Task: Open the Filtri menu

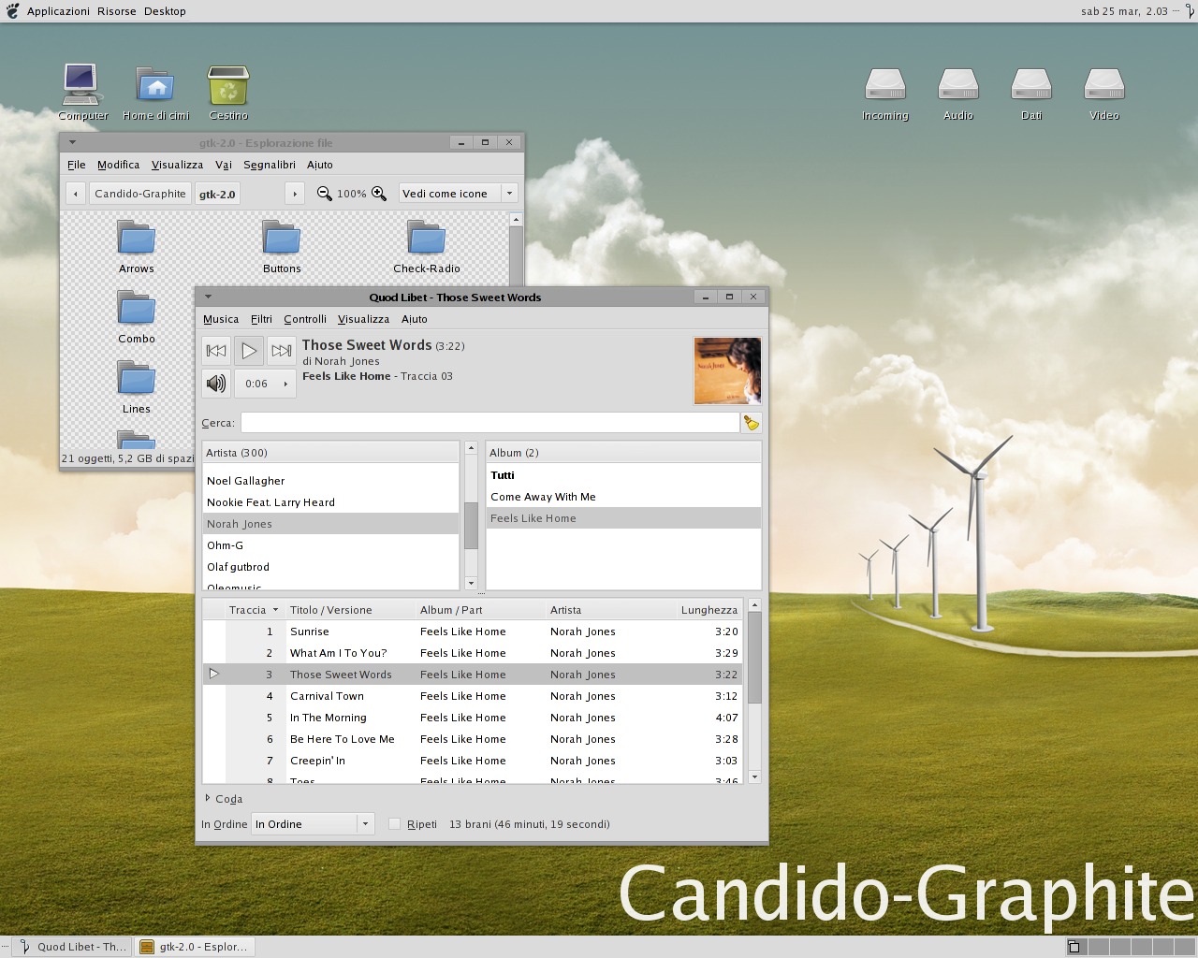Action: tap(261, 319)
